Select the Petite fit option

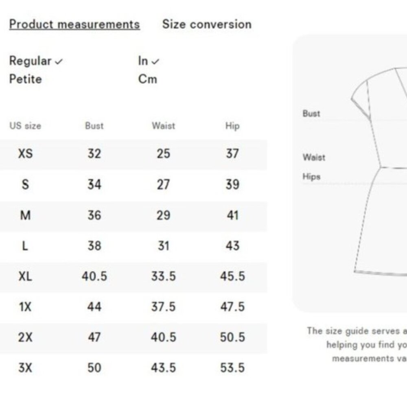tap(25, 79)
